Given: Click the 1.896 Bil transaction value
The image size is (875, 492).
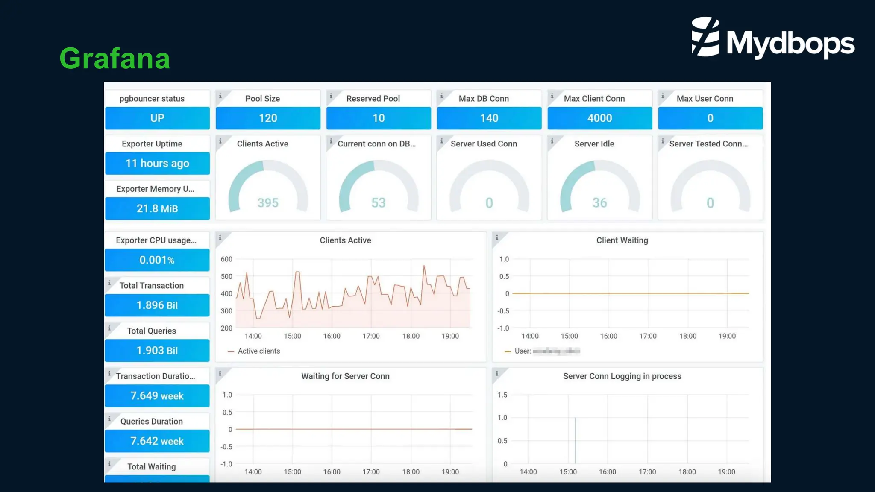Looking at the screenshot, I should [x=157, y=305].
